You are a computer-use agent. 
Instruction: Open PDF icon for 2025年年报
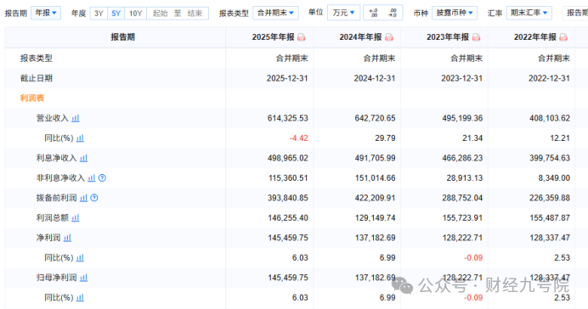click(302, 37)
